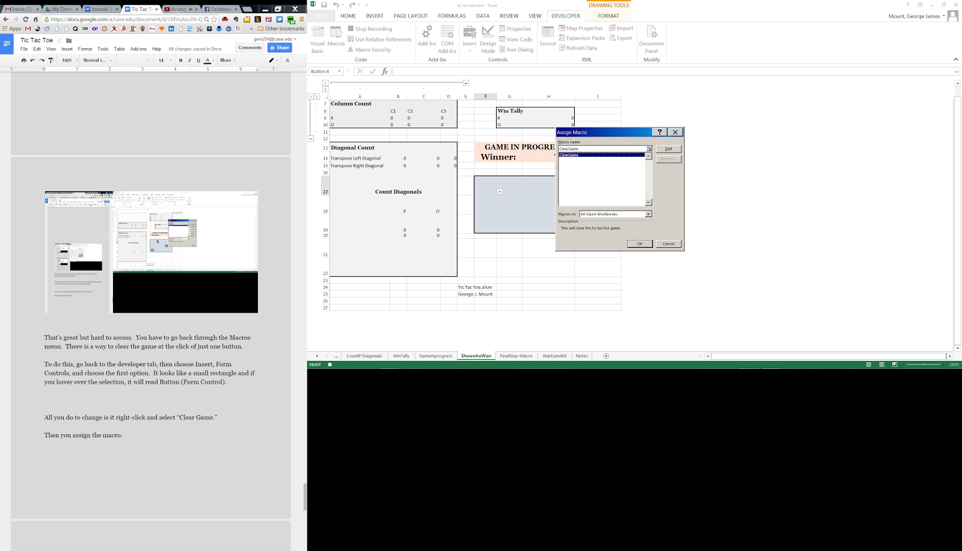
Task: Toggle bold formatting in Google Docs
Action: click(180, 60)
